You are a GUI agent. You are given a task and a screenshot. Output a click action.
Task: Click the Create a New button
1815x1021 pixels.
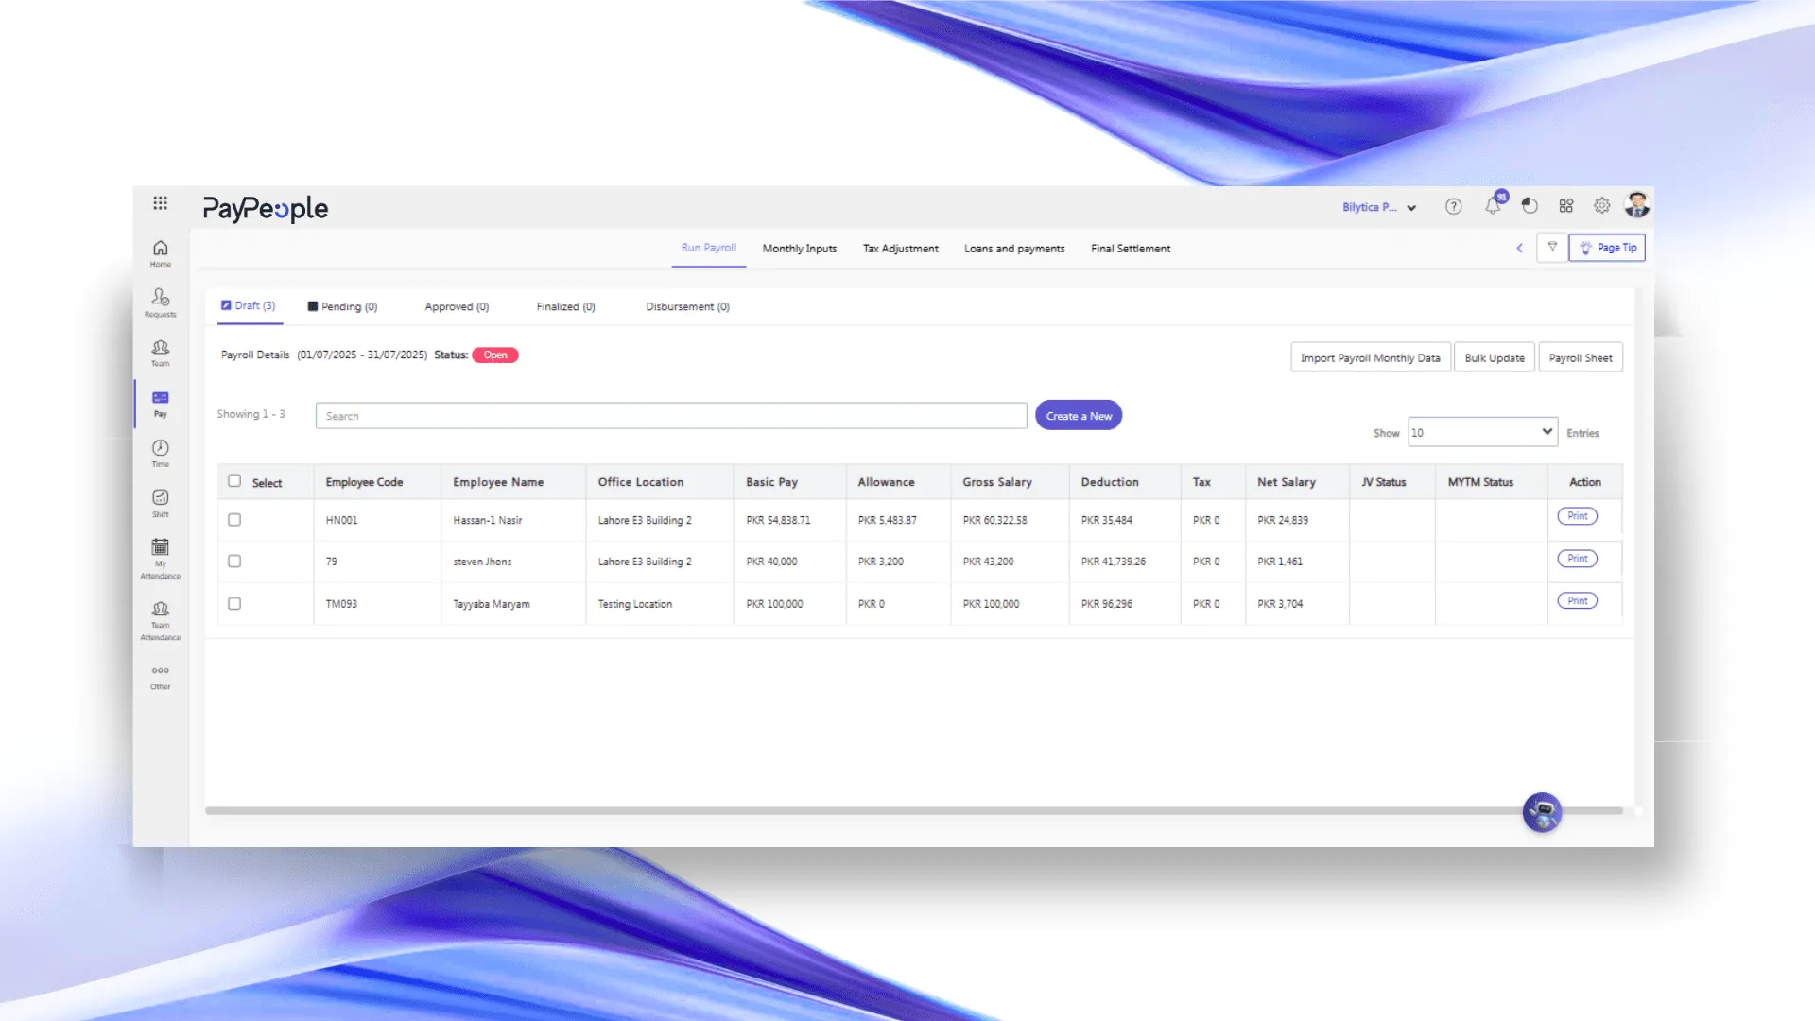(1078, 416)
